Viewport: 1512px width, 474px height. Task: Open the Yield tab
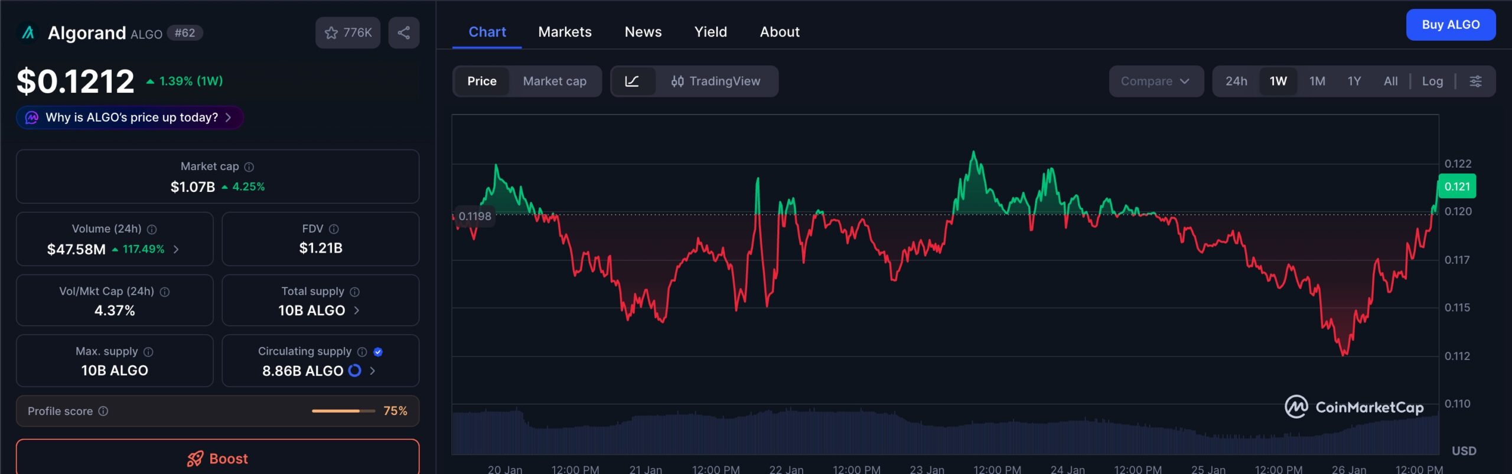point(711,32)
